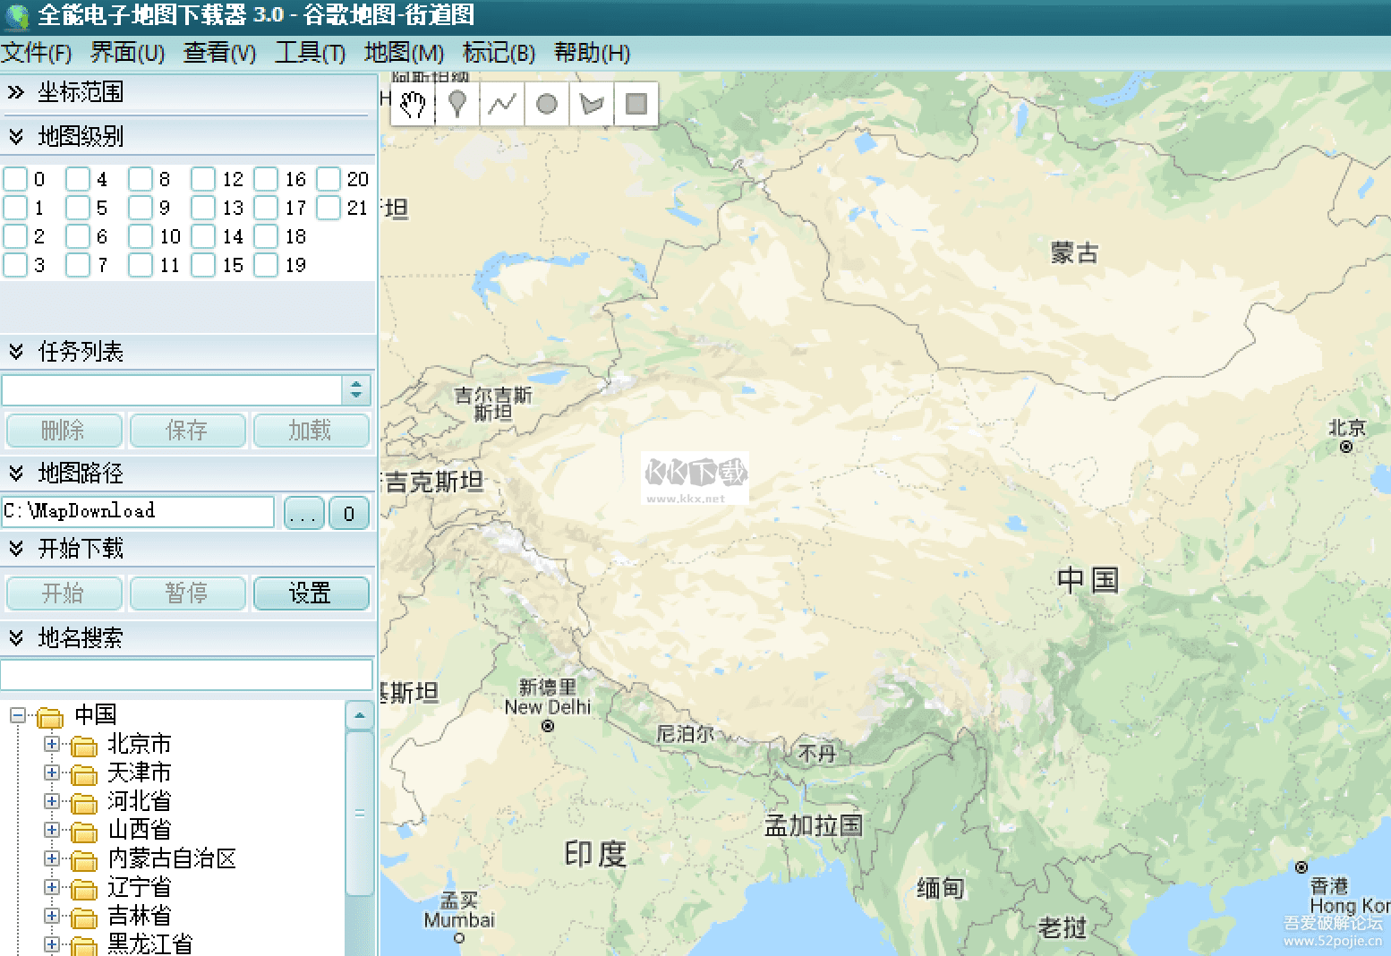Screen dimensions: 1391x956
Task: Click the 设置 button
Action: click(311, 593)
